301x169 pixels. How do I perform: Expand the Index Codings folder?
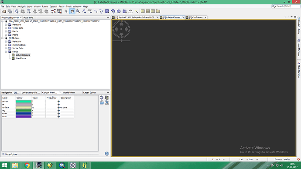(x=6, y=45)
